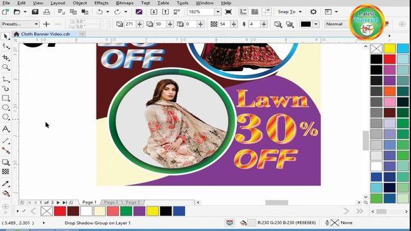Viewport: 411px width, 231px height.
Task: Select the Text tool
Action: 6,129
